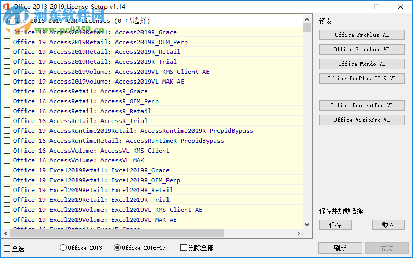This screenshot has height=258, width=413.
Task: Click the list scroll-up arrow
Action: (307, 19)
